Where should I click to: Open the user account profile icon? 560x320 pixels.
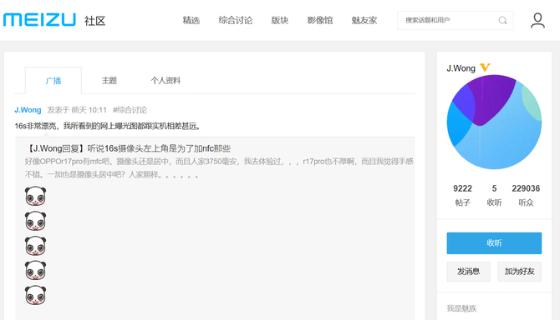[x=537, y=20]
